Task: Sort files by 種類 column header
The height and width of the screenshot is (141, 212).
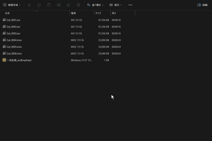Action: (73, 13)
